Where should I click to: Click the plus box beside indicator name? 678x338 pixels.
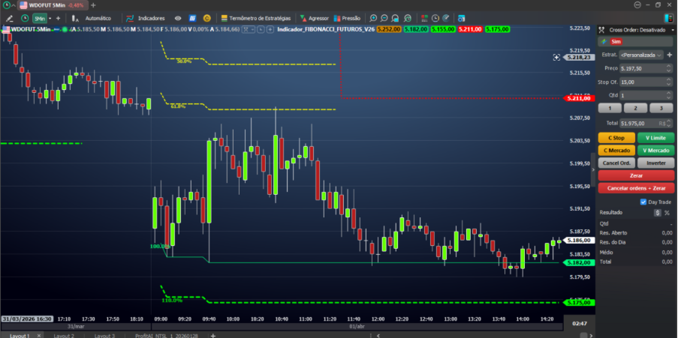tap(270, 29)
